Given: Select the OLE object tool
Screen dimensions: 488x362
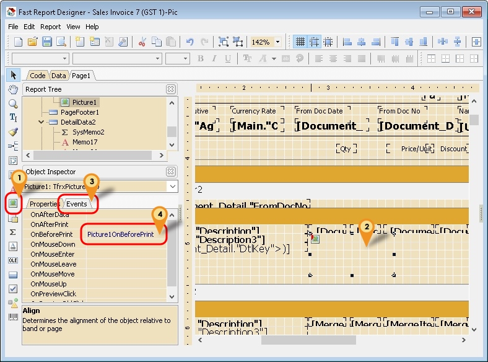Looking at the screenshot, I should [x=13, y=260].
